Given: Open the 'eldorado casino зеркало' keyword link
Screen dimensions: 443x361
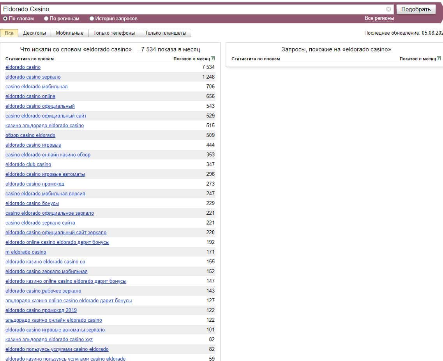Looking at the screenshot, I should [33, 77].
